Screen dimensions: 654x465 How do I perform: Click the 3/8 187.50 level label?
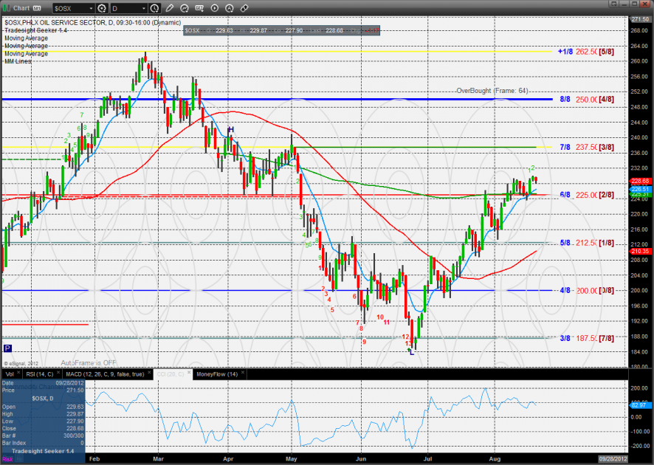587,338
